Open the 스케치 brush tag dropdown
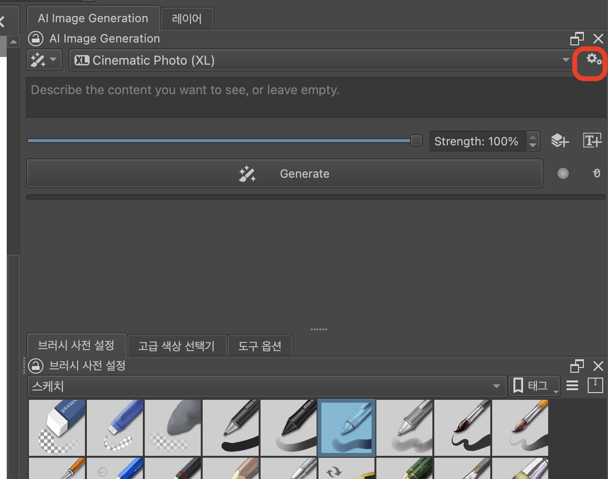The image size is (608, 479). (267, 386)
